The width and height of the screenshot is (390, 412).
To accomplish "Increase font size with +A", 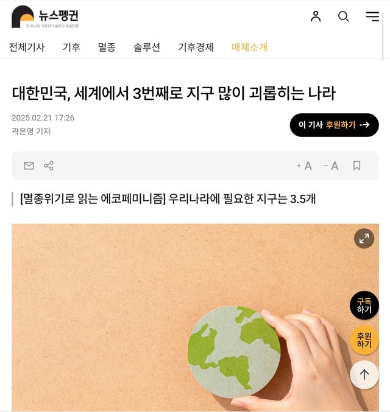I will 304,166.
